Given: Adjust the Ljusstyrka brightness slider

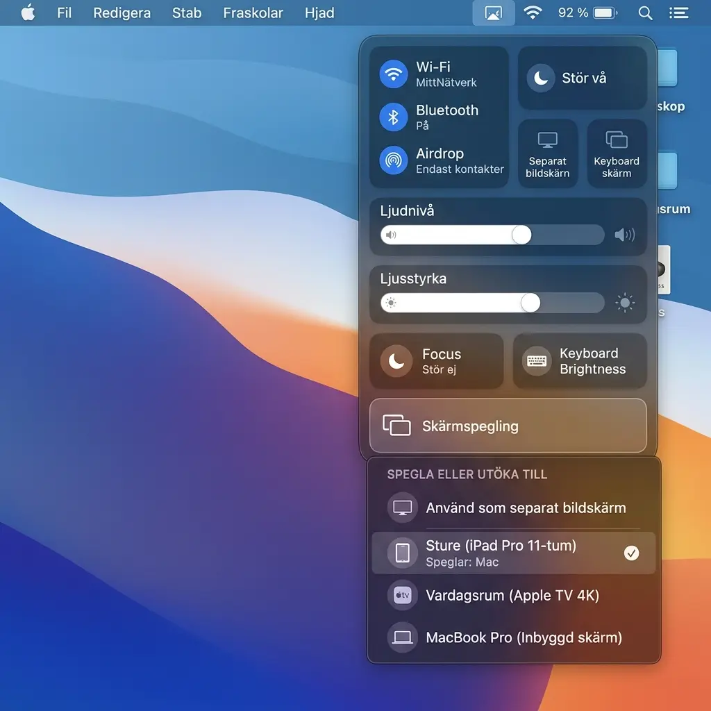Looking at the screenshot, I should coord(492,303).
